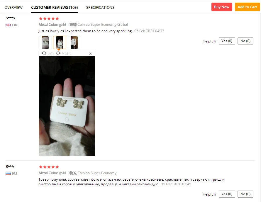Click the Add to Cart button

(x=247, y=7)
